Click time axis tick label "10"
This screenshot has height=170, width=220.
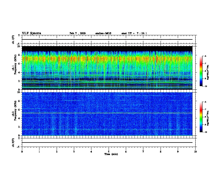click(x=195, y=152)
